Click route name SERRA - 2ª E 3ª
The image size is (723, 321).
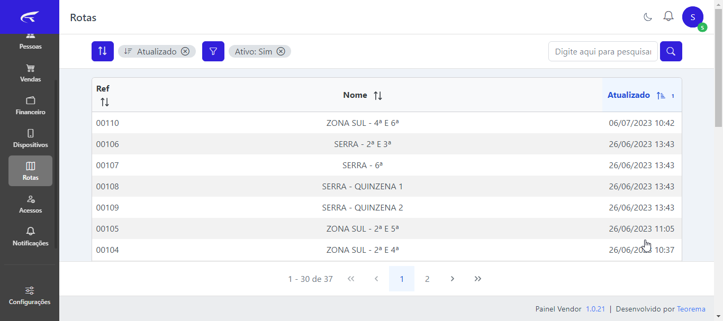(363, 144)
